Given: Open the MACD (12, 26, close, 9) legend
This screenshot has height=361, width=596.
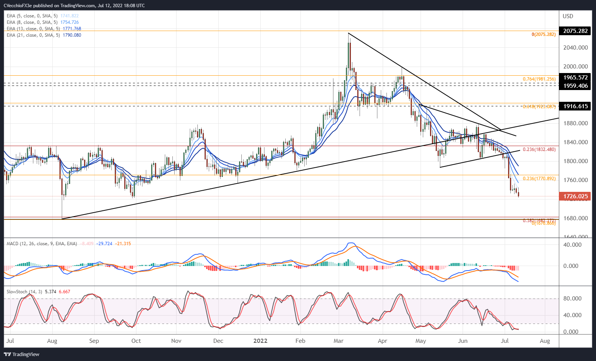Looking at the screenshot, I should click(x=42, y=244).
